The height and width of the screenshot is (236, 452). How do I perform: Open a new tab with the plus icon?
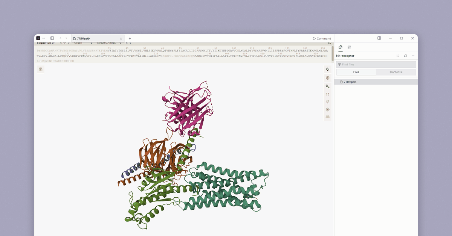[x=130, y=38]
